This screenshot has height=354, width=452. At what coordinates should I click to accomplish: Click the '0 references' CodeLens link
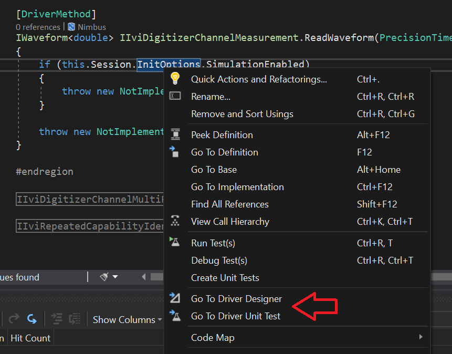pyautogui.click(x=38, y=27)
